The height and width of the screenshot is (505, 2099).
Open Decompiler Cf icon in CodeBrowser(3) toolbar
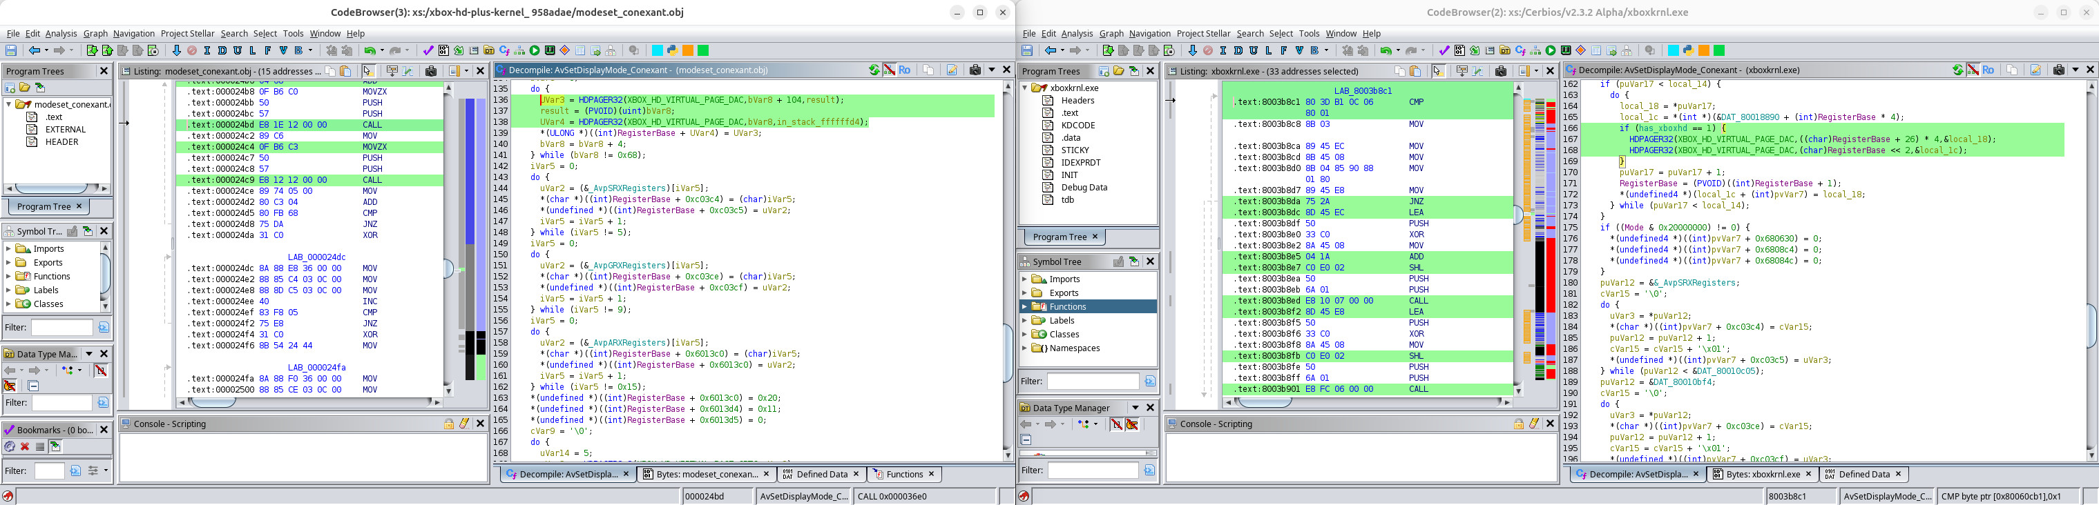504,50
